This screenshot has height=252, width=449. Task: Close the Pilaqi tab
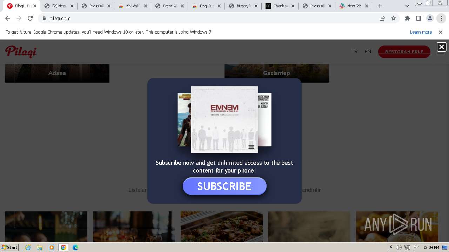[35, 6]
